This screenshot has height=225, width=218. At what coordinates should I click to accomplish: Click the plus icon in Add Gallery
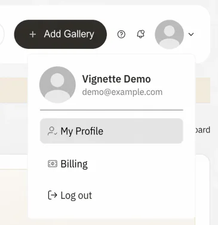coord(33,35)
